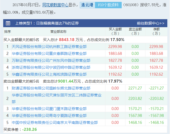Select the buy total 8843.18 figure

[67, 40]
